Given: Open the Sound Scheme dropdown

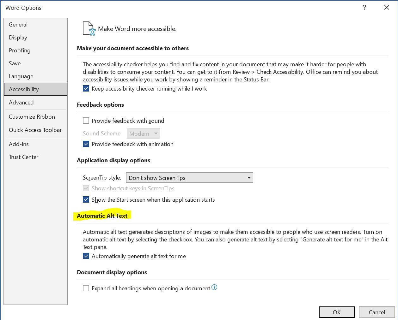Looking at the screenshot, I should [156, 133].
